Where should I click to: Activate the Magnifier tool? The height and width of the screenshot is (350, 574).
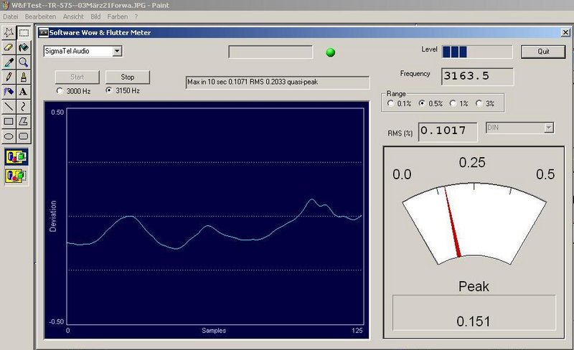coord(24,62)
